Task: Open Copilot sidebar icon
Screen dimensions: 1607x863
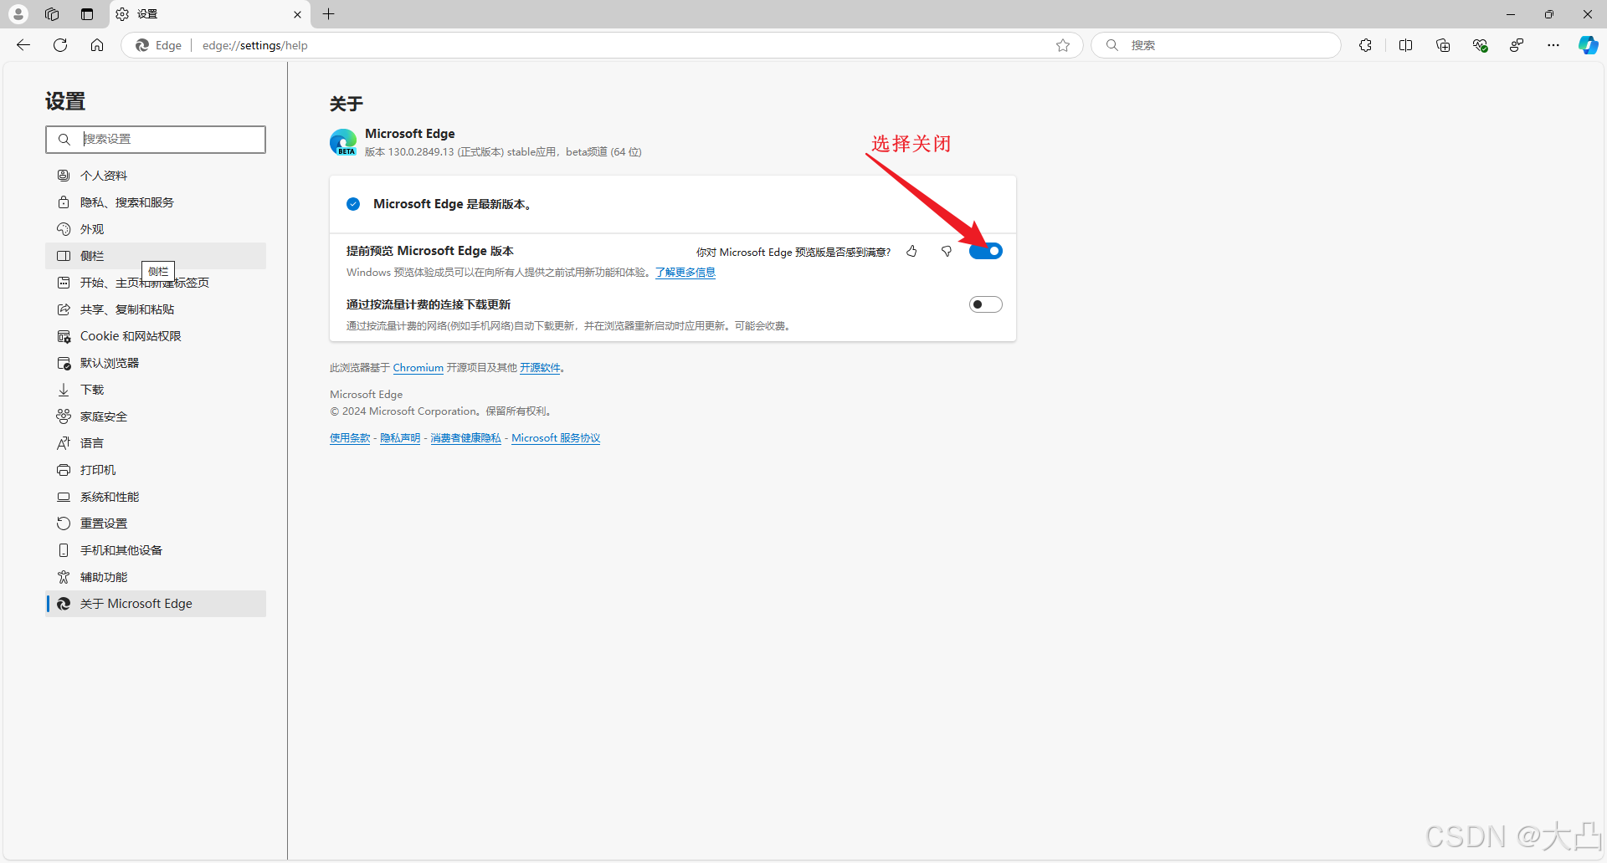Action: point(1589,45)
